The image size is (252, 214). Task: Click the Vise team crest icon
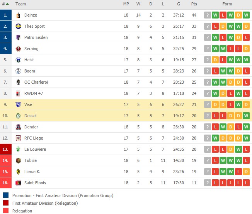tap(18, 104)
